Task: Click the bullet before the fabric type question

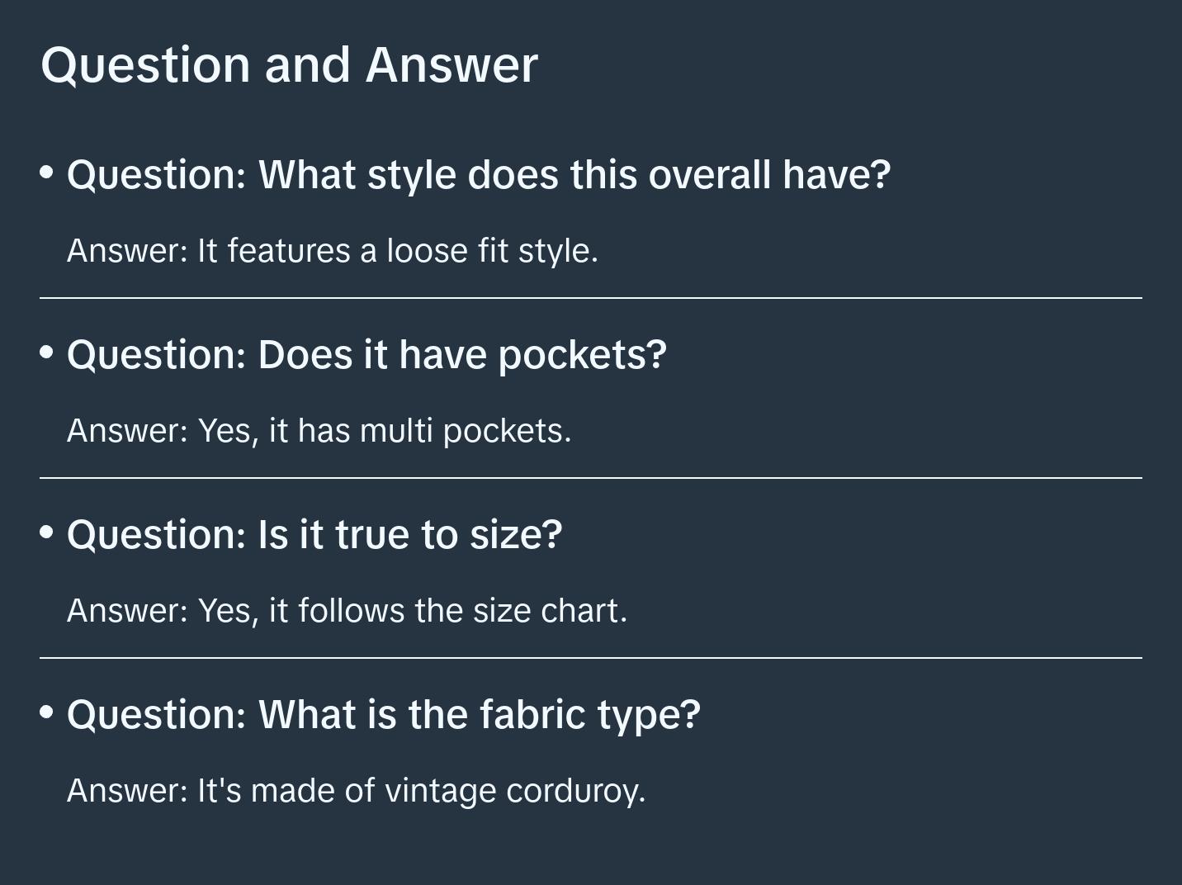Action: [46, 712]
